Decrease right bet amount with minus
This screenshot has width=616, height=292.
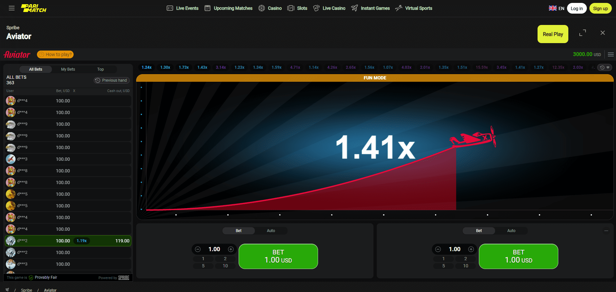tap(438, 249)
